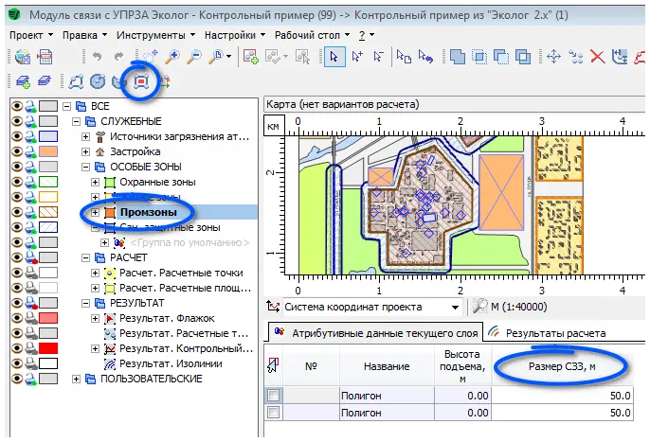
Task: Click the red X delete icon
Action: (598, 58)
